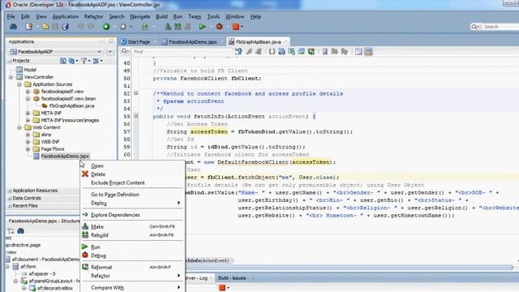Click the Save All toolbar icon
Screen dimensions: 519x292
click(x=65, y=27)
